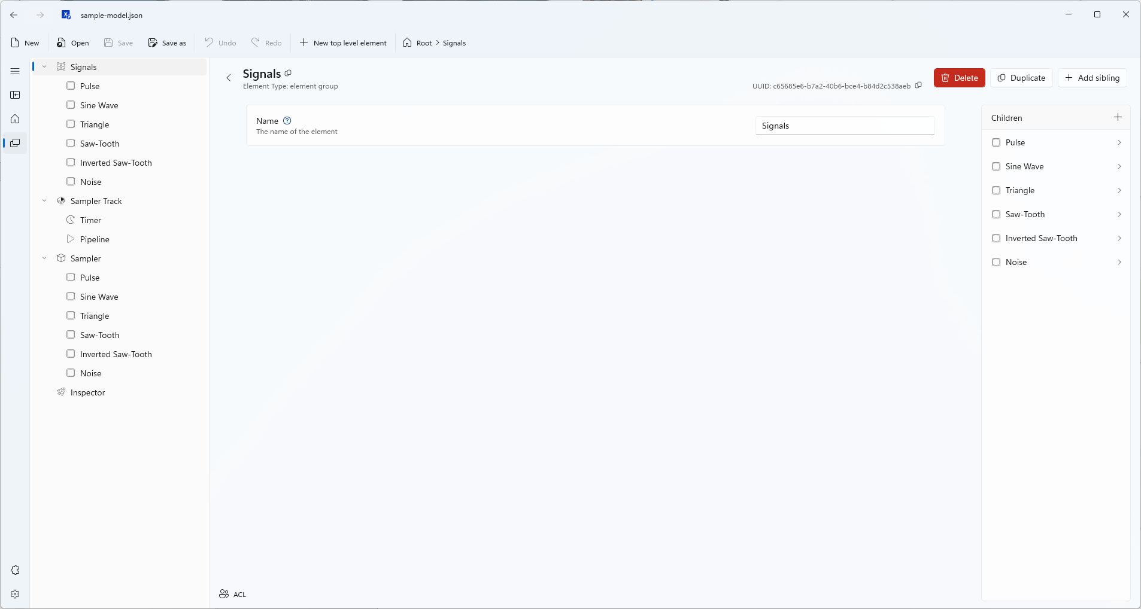Navigate to Root in the breadcrumb
Screen dimensions: 1141x609
coord(423,43)
